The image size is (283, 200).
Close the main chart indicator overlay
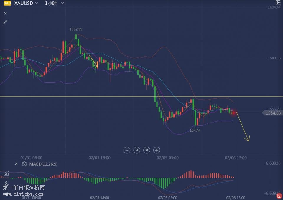[x=5, y=13]
